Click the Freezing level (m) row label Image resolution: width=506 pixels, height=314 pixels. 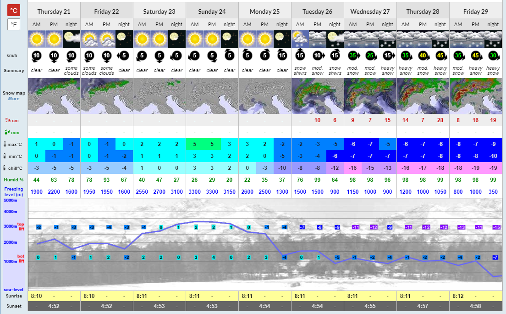14,192
